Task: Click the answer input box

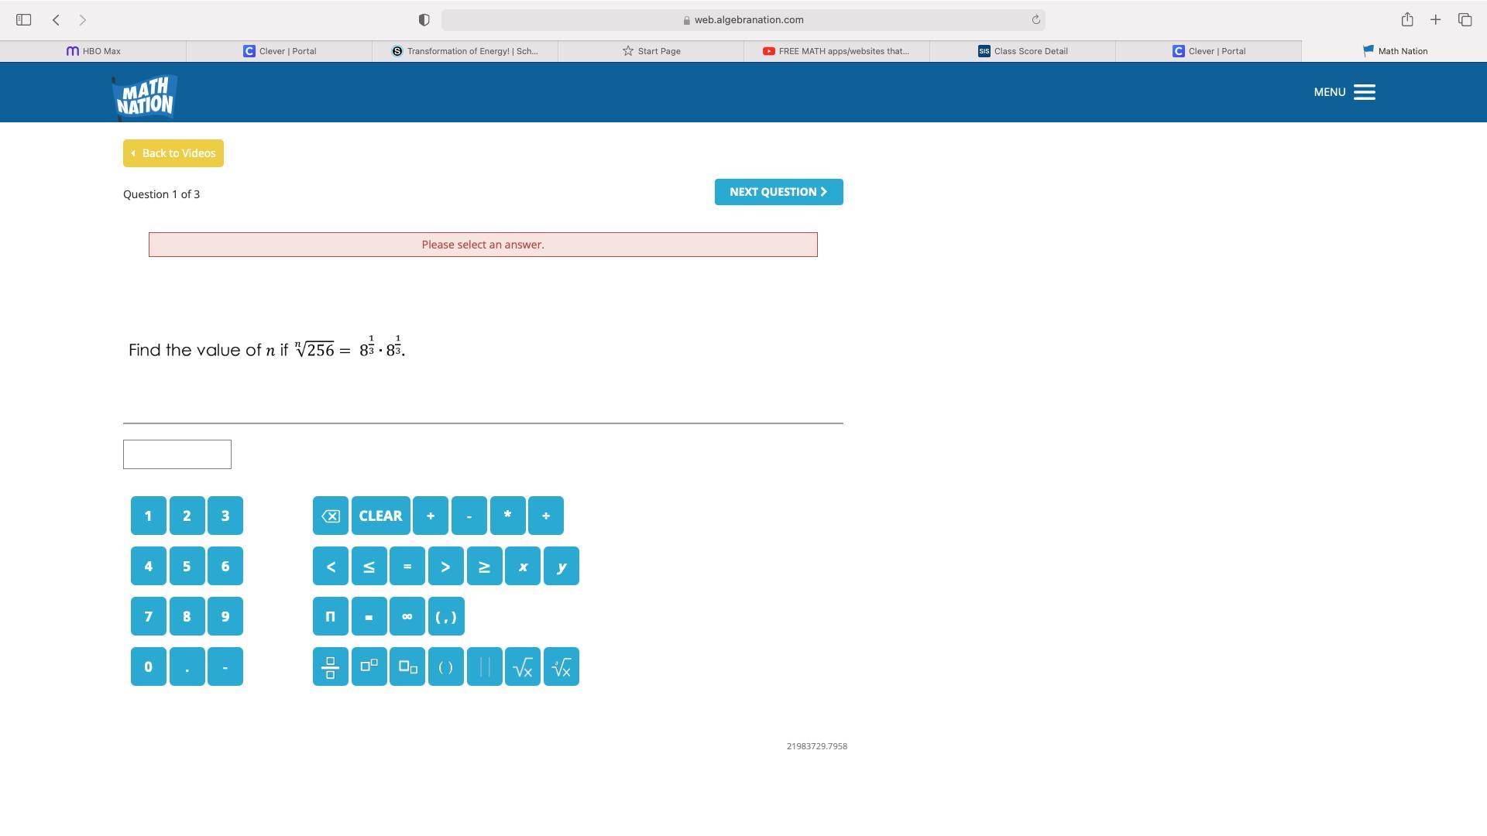Action: click(x=177, y=454)
